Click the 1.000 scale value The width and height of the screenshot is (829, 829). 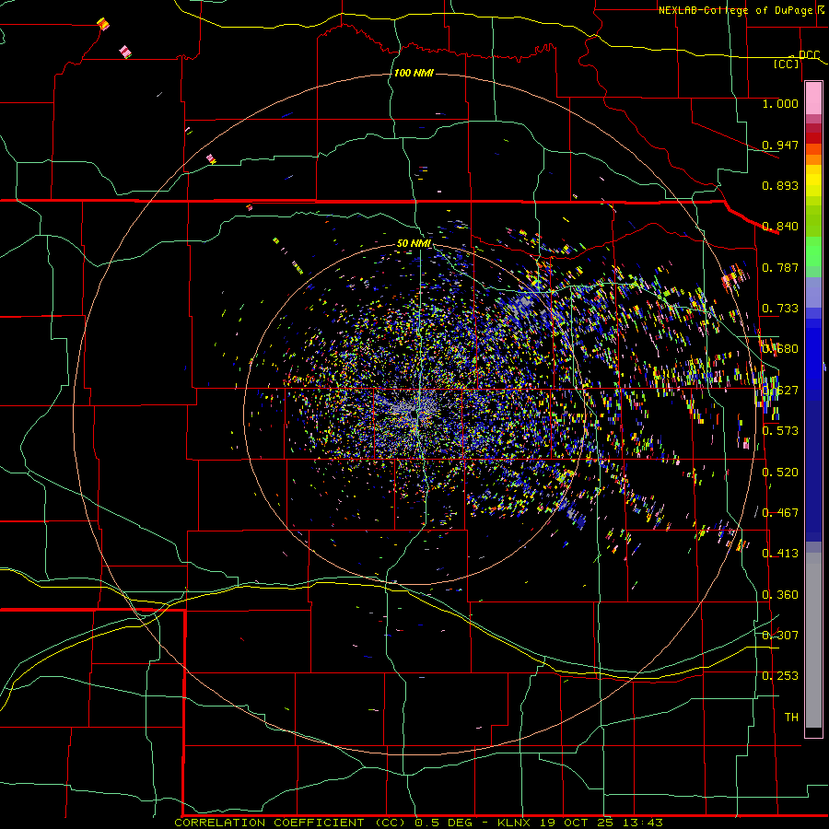780,103
